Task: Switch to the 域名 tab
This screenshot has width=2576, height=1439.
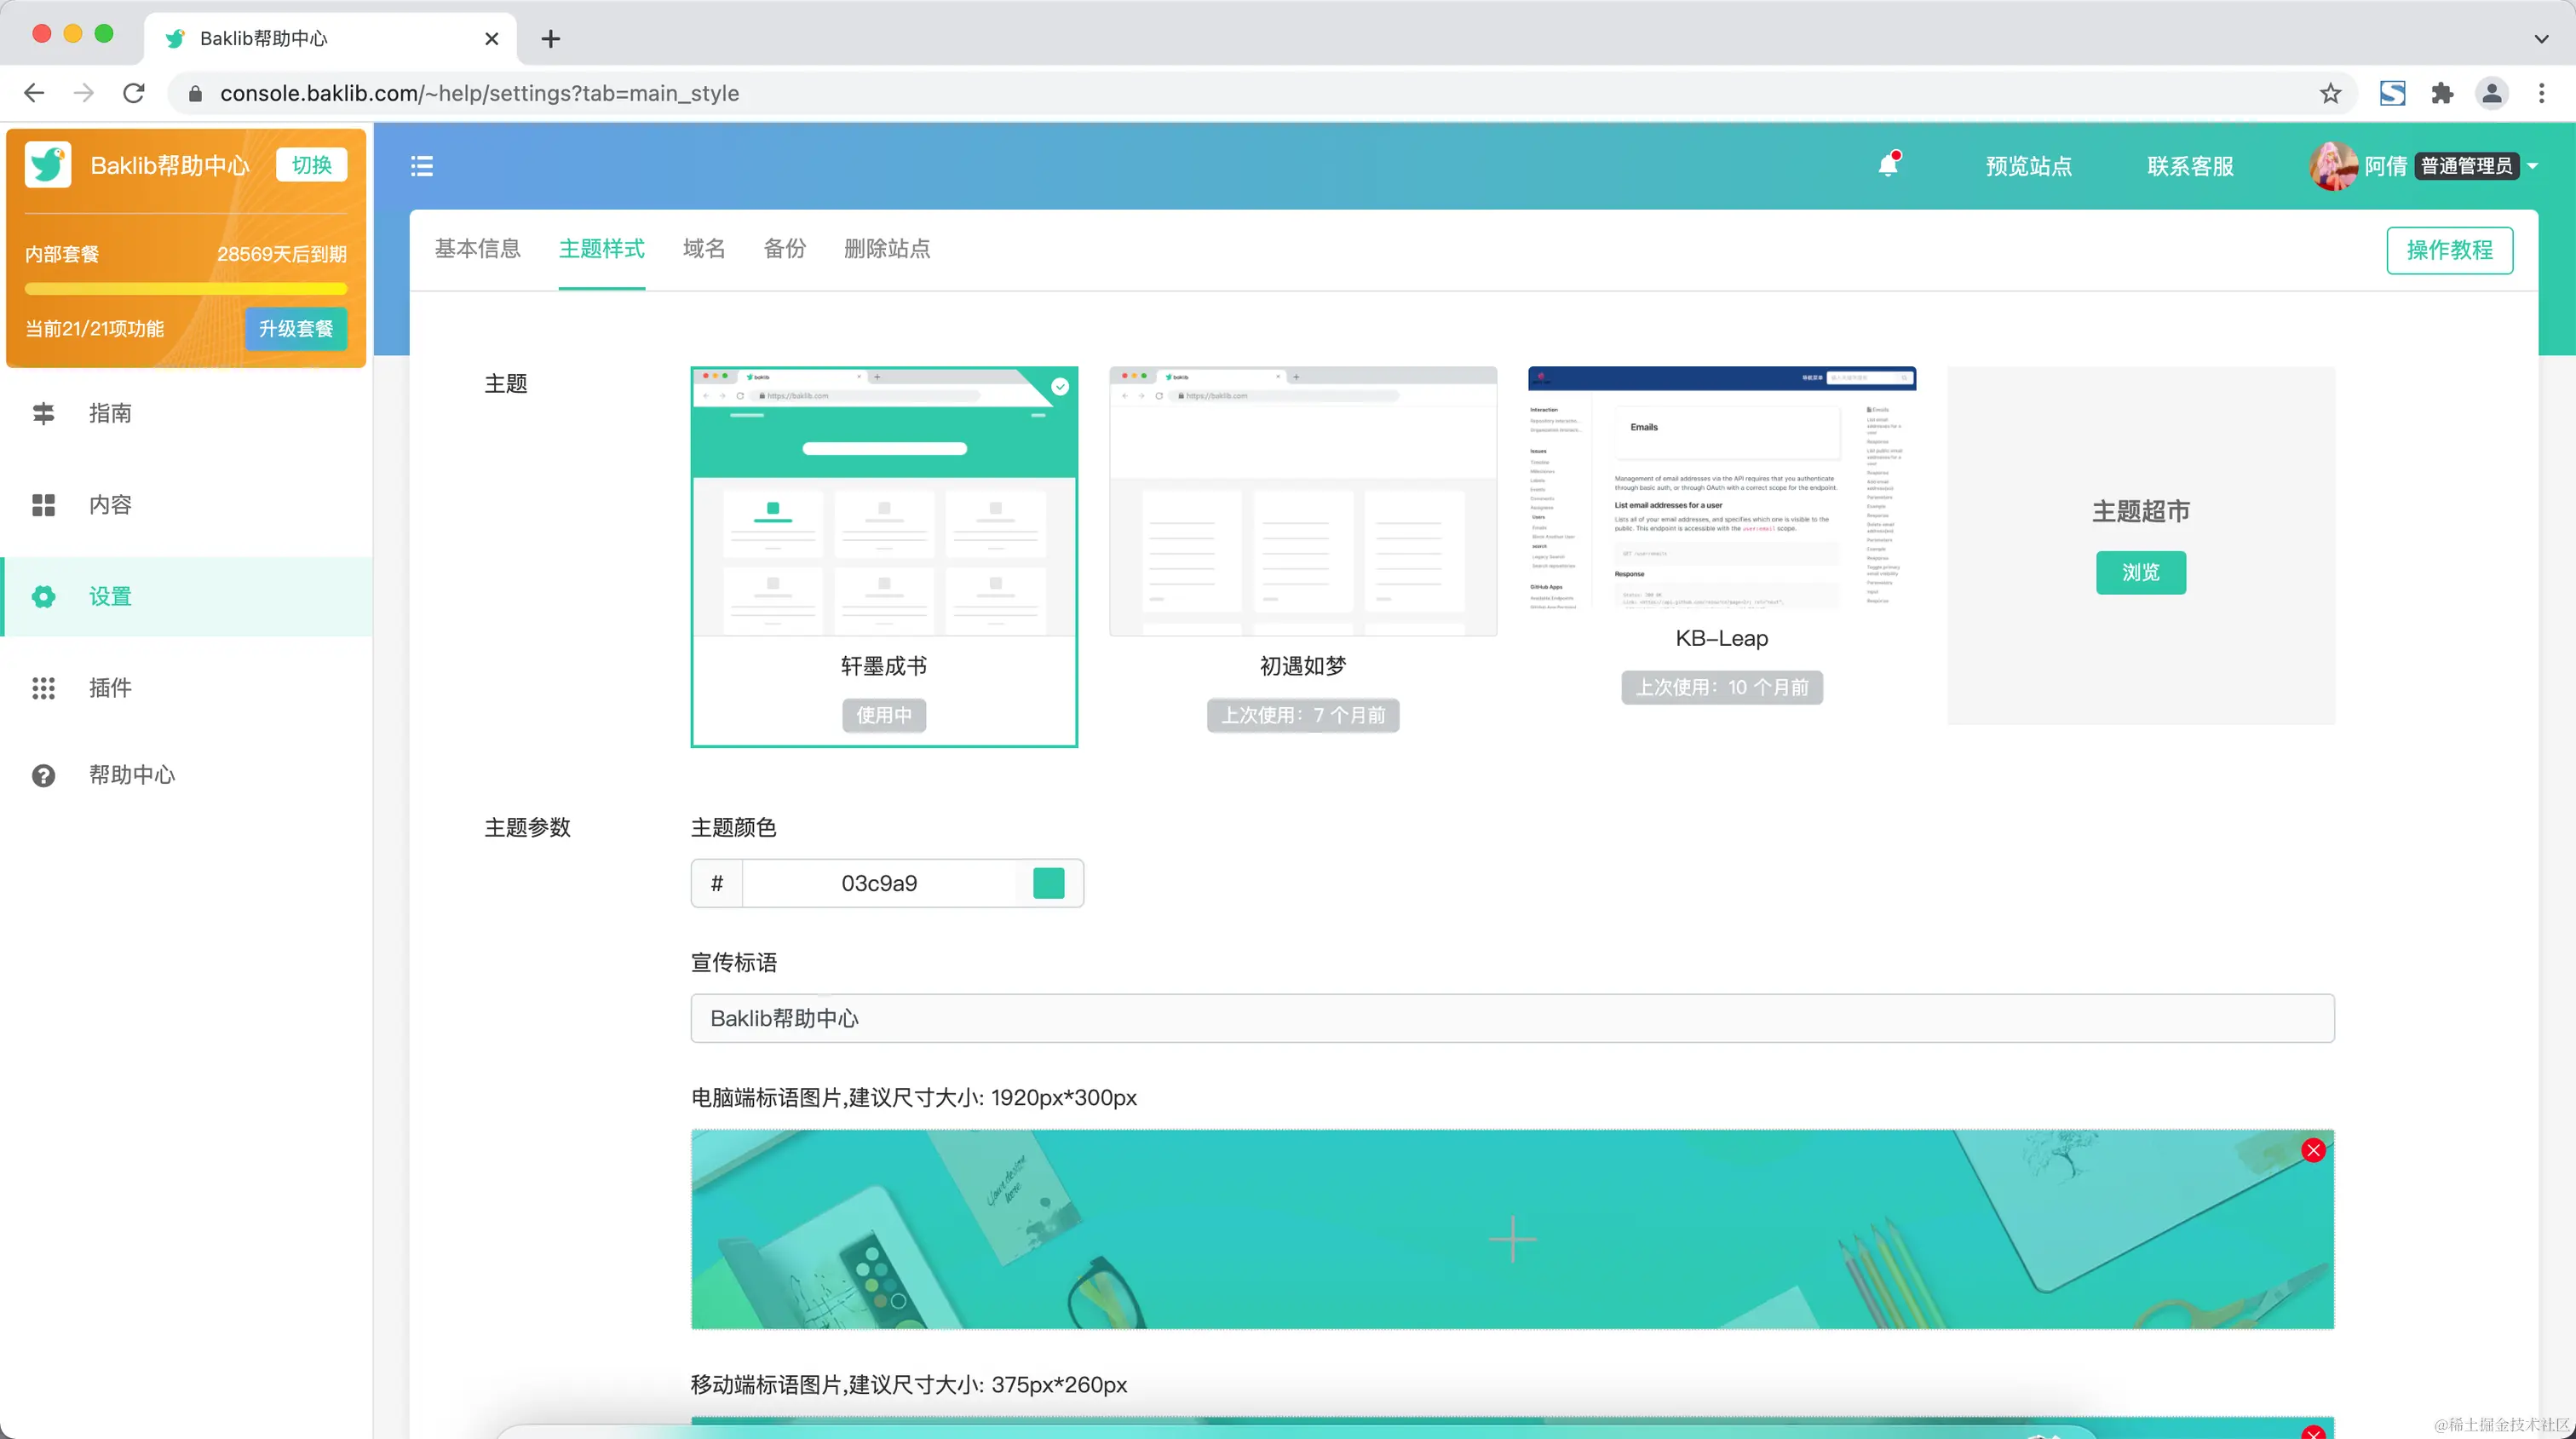Action: coord(703,249)
